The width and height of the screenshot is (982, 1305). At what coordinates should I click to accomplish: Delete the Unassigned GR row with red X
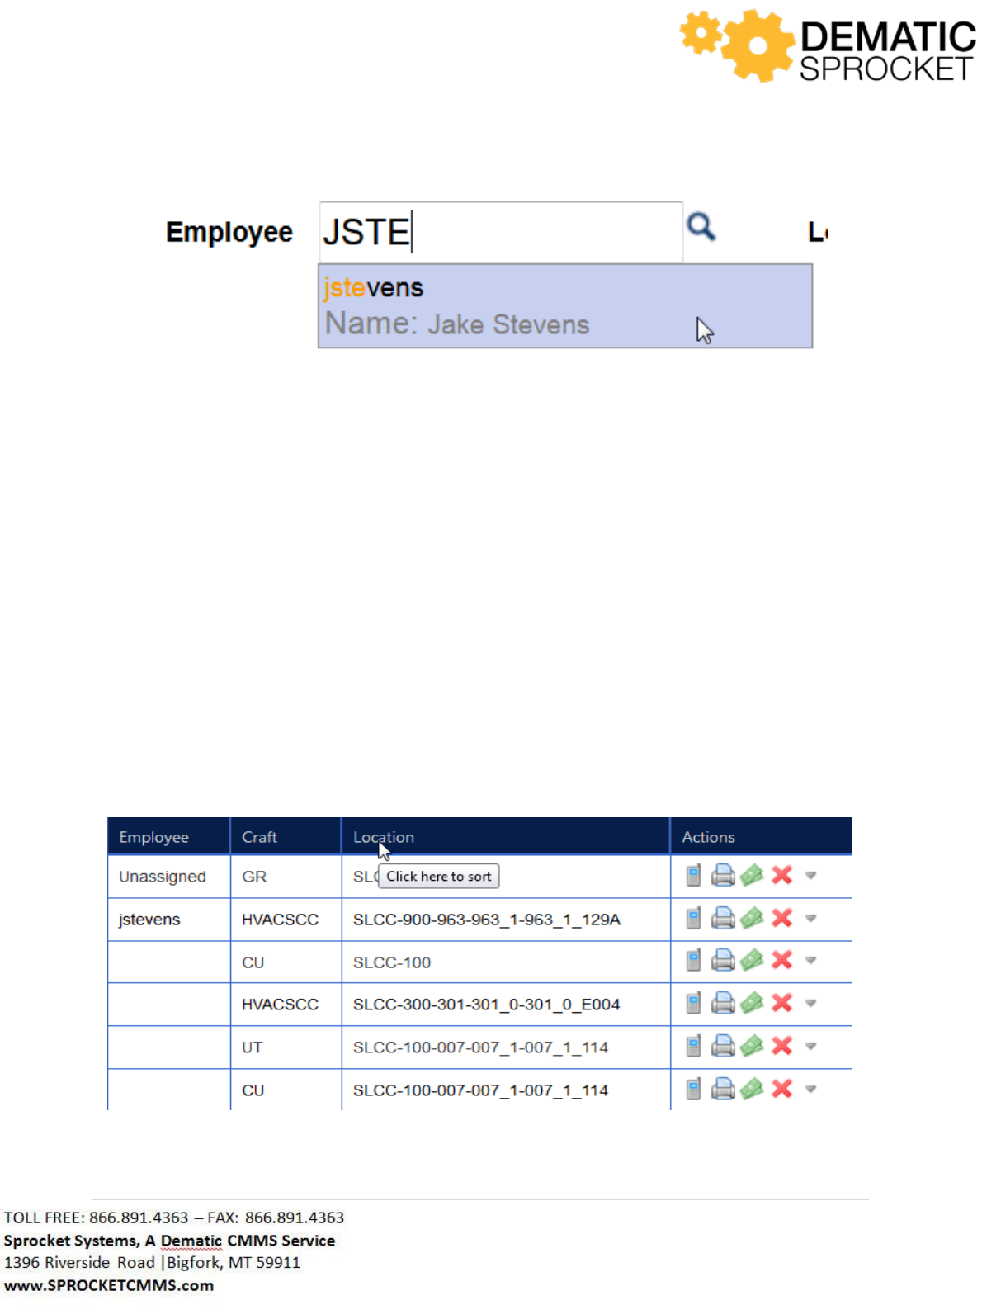(x=781, y=875)
